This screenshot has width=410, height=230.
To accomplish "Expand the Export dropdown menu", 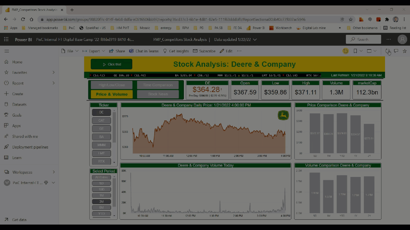I will [94, 51].
